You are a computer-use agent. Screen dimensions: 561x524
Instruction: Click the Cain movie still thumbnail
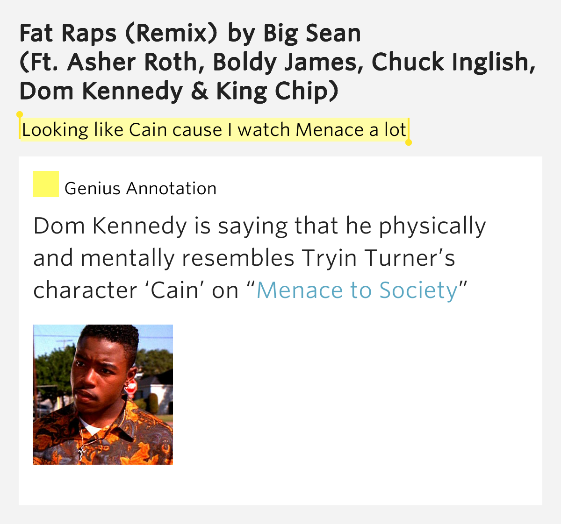tap(103, 395)
